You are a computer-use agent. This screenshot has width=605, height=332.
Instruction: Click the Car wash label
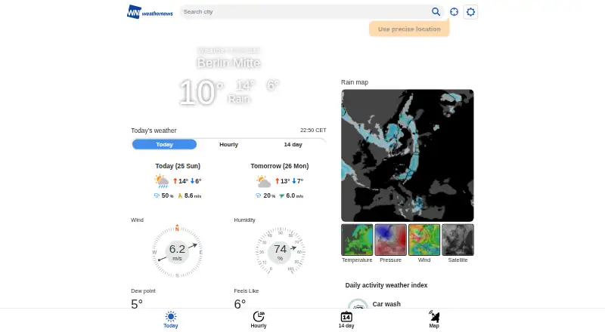386,304
